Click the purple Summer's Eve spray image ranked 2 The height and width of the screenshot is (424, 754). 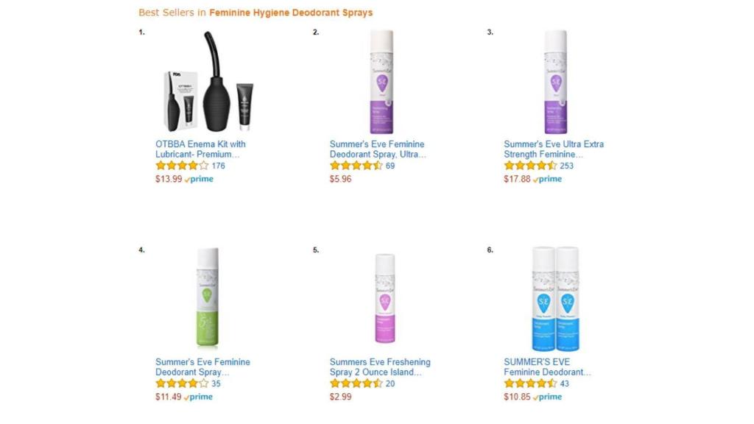pyautogui.click(x=382, y=82)
